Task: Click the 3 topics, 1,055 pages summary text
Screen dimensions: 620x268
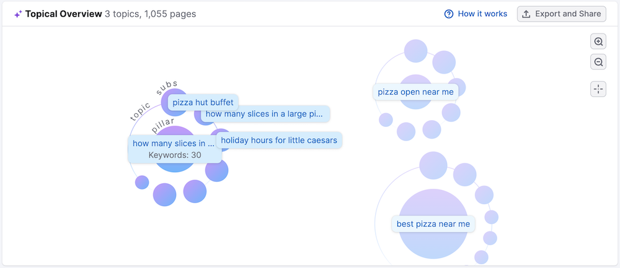Action: tap(151, 14)
